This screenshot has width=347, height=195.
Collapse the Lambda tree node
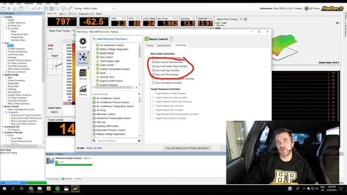click(x=3, y=17)
